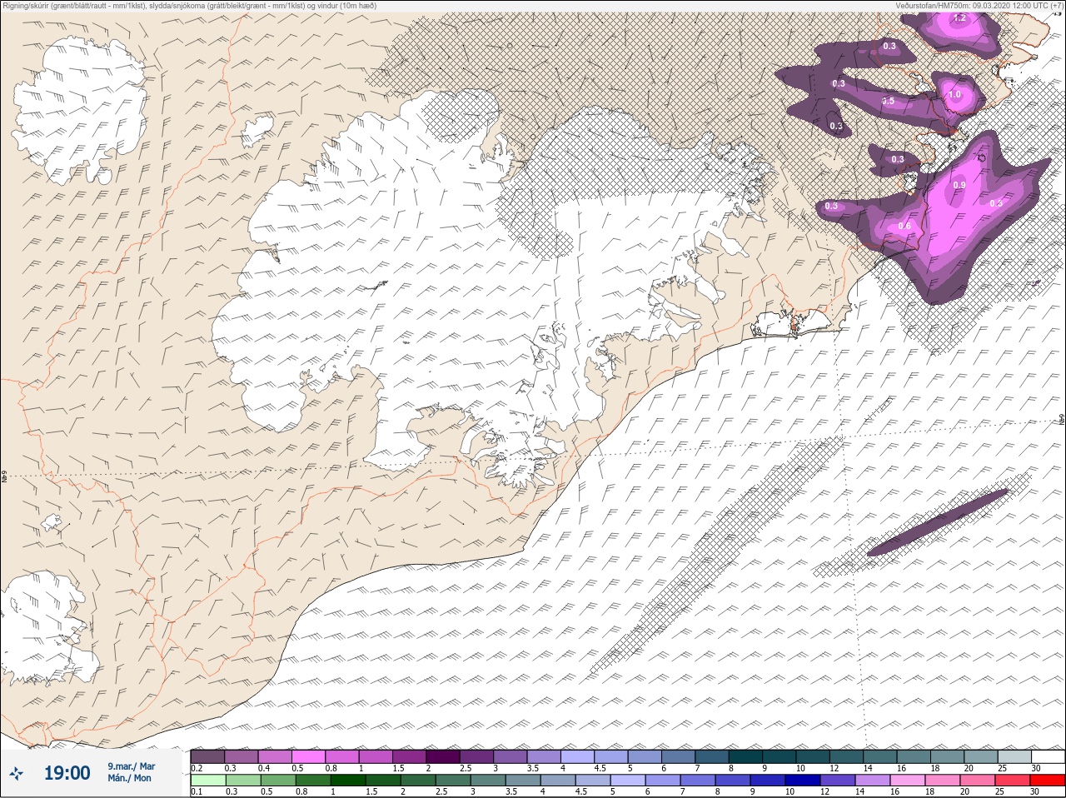Select the bottom legend red swatch after 30
1066x798 pixels.
click(x=1048, y=781)
